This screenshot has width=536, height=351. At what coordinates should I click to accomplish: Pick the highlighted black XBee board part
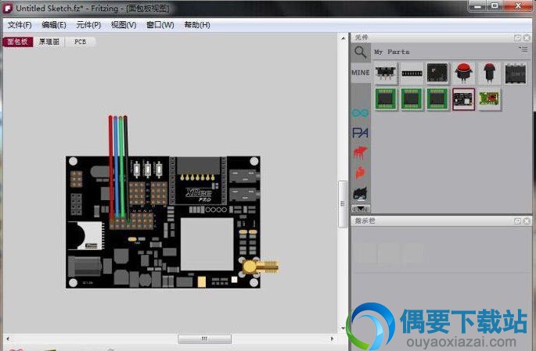[x=463, y=99]
